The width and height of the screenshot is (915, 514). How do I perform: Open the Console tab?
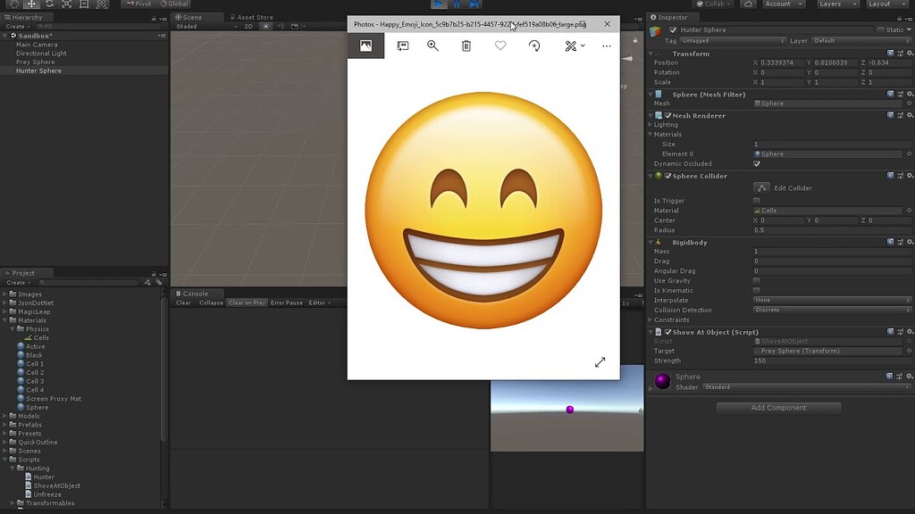tap(196, 293)
